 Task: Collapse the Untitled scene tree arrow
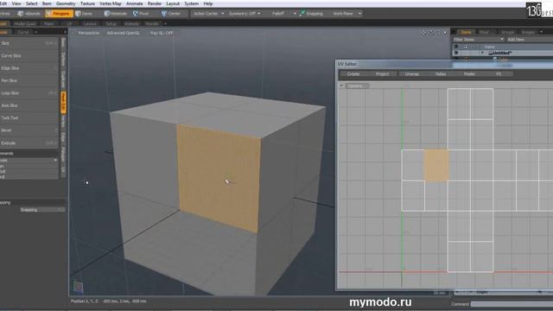(482, 53)
